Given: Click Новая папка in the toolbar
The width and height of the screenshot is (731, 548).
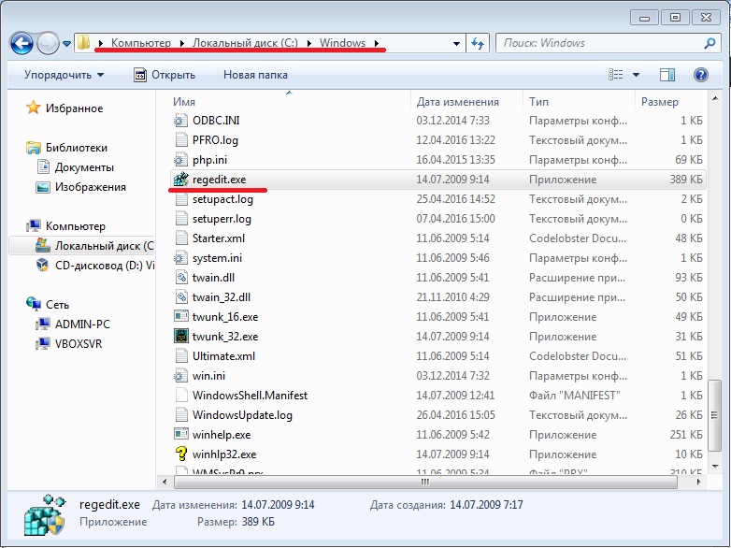Looking at the screenshot, I should [255, 75].
